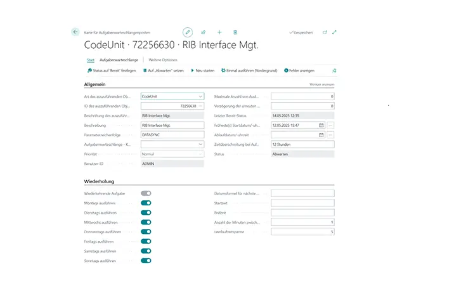Collapse the Wiederholung section header
Image resolution: width=454 pixels, height=303 pixels.
(99, 181)
